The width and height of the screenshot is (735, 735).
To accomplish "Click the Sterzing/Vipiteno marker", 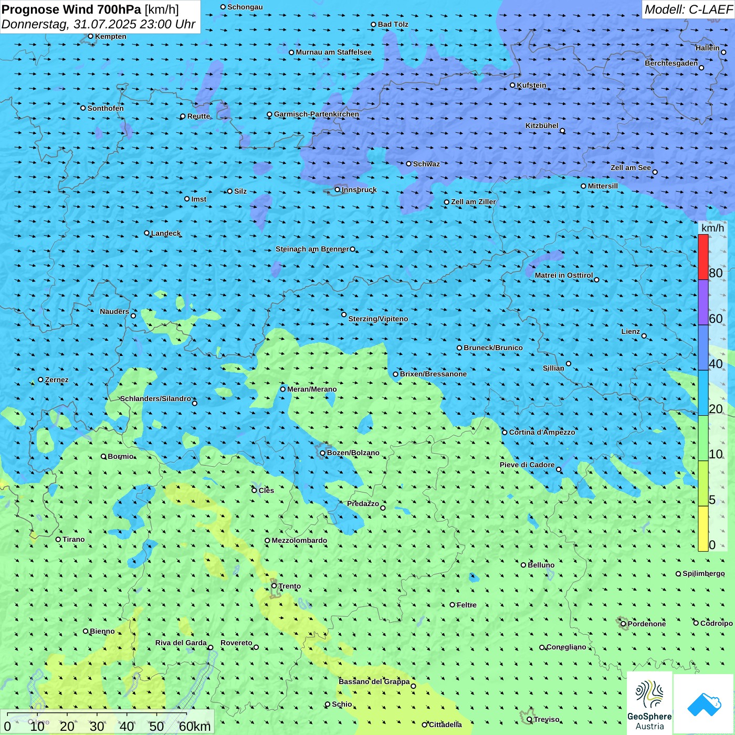I will pos(344,314).
